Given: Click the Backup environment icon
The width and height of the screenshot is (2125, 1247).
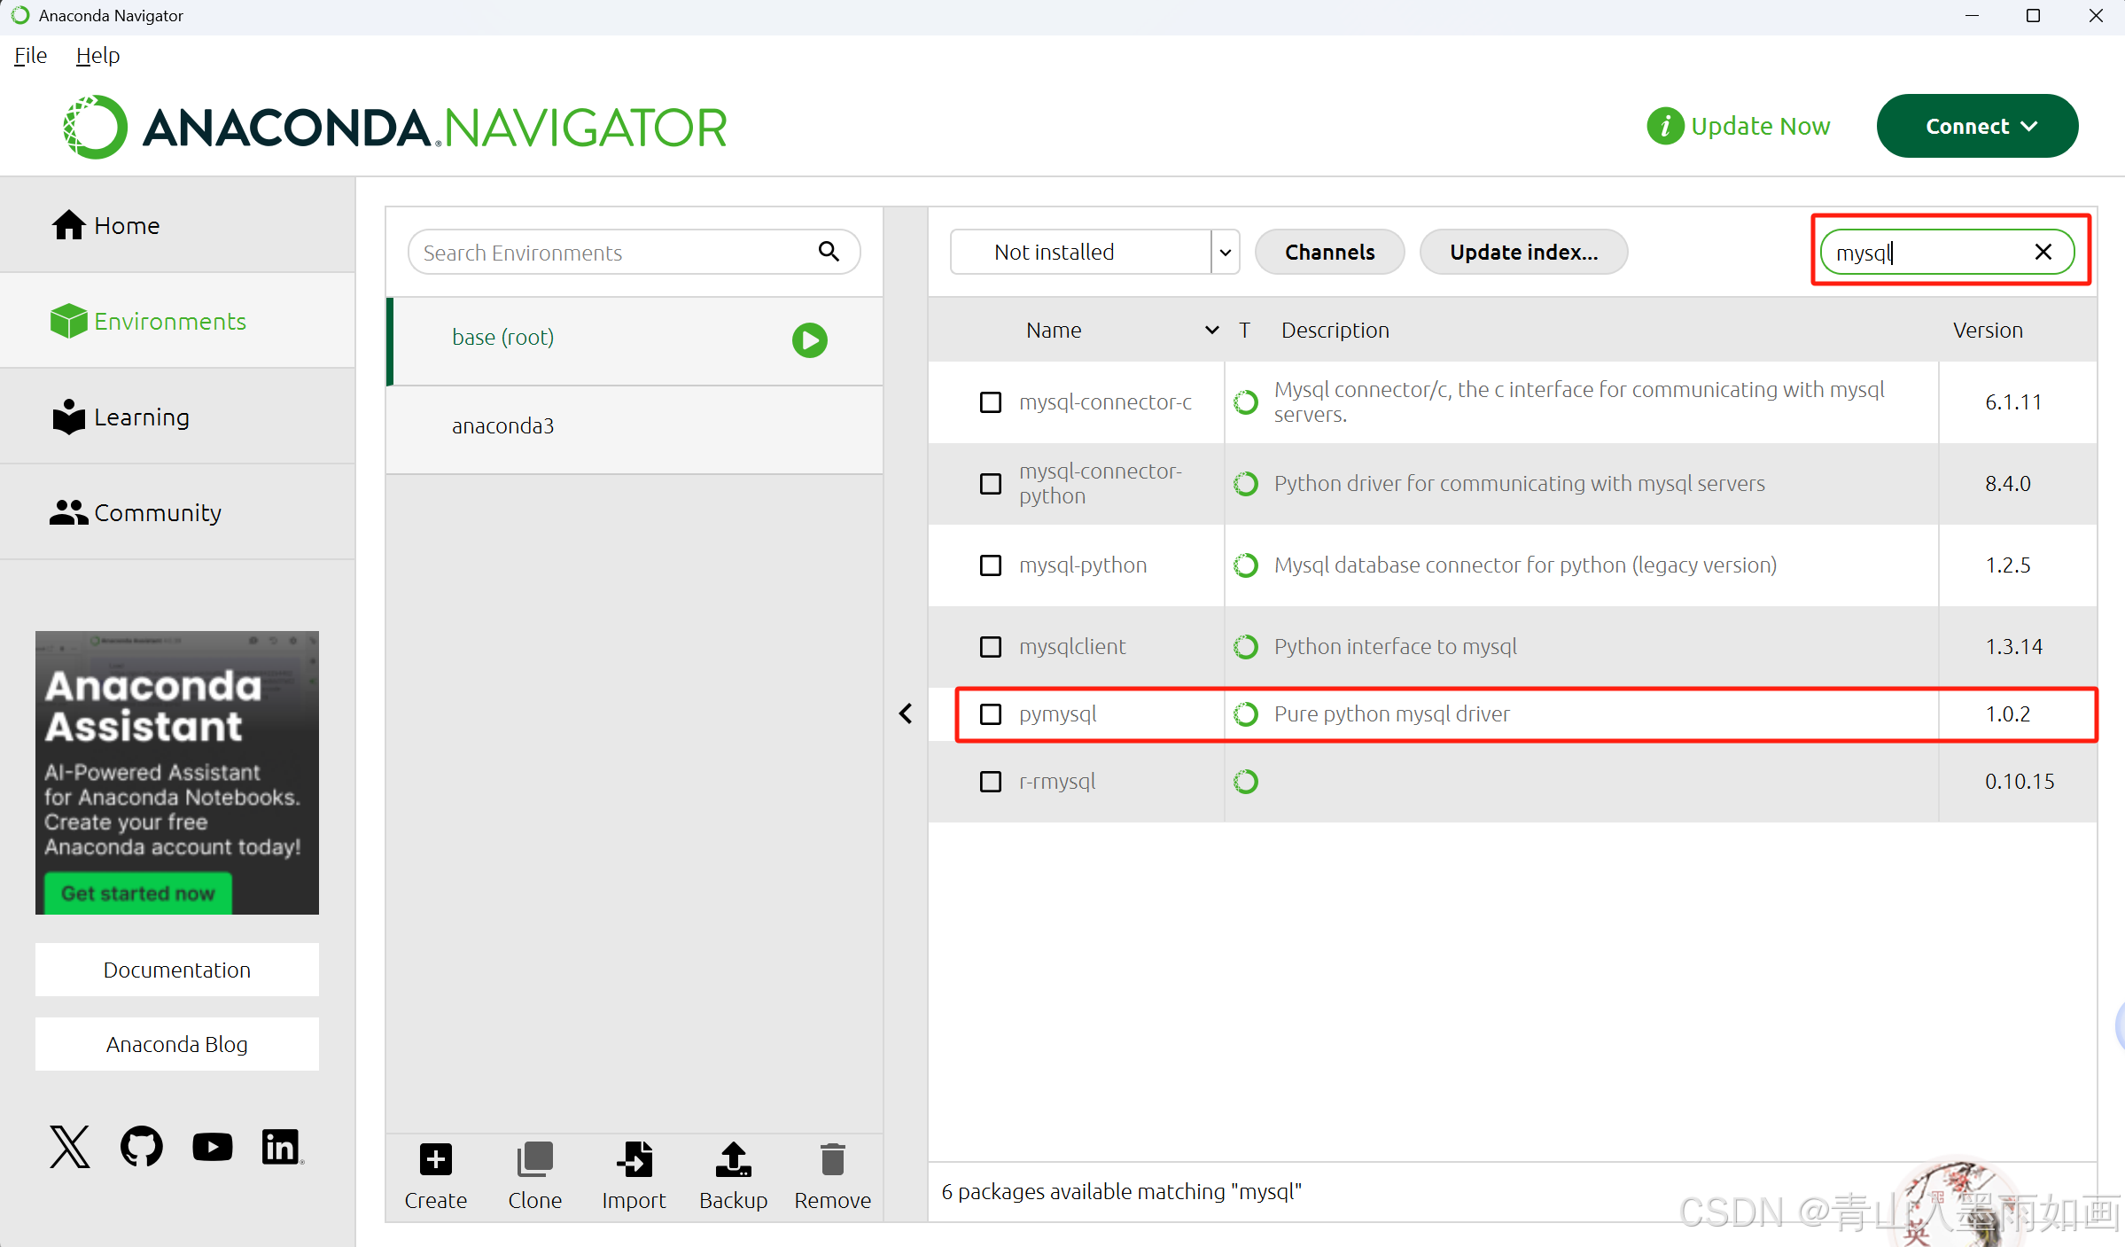Looking at the screenshot, I should pyautogui.click(x=733, y=1159).
